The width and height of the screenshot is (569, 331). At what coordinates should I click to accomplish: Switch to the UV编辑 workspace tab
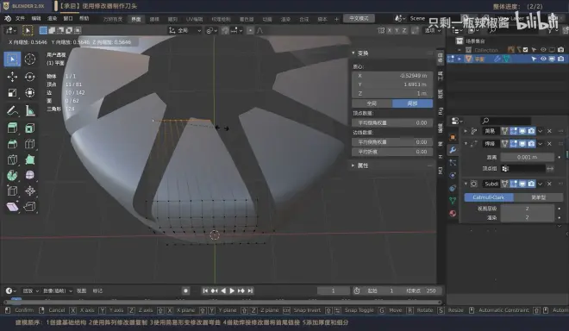195,19
